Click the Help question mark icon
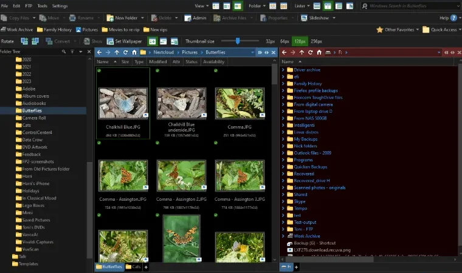The image size is (462, 273). [x=453, y=18]
